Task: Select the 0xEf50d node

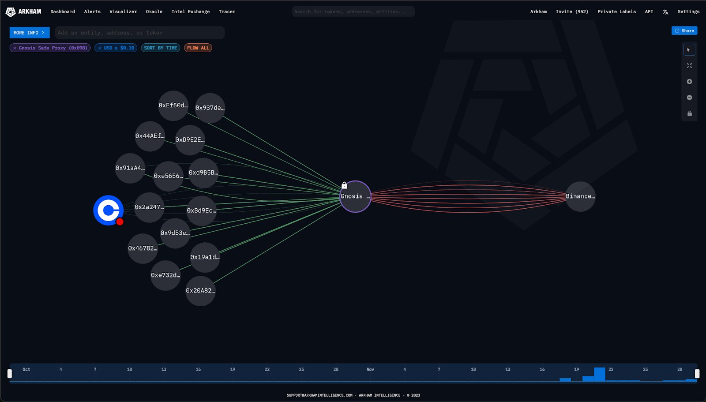Action: click(x=173, y=105)
